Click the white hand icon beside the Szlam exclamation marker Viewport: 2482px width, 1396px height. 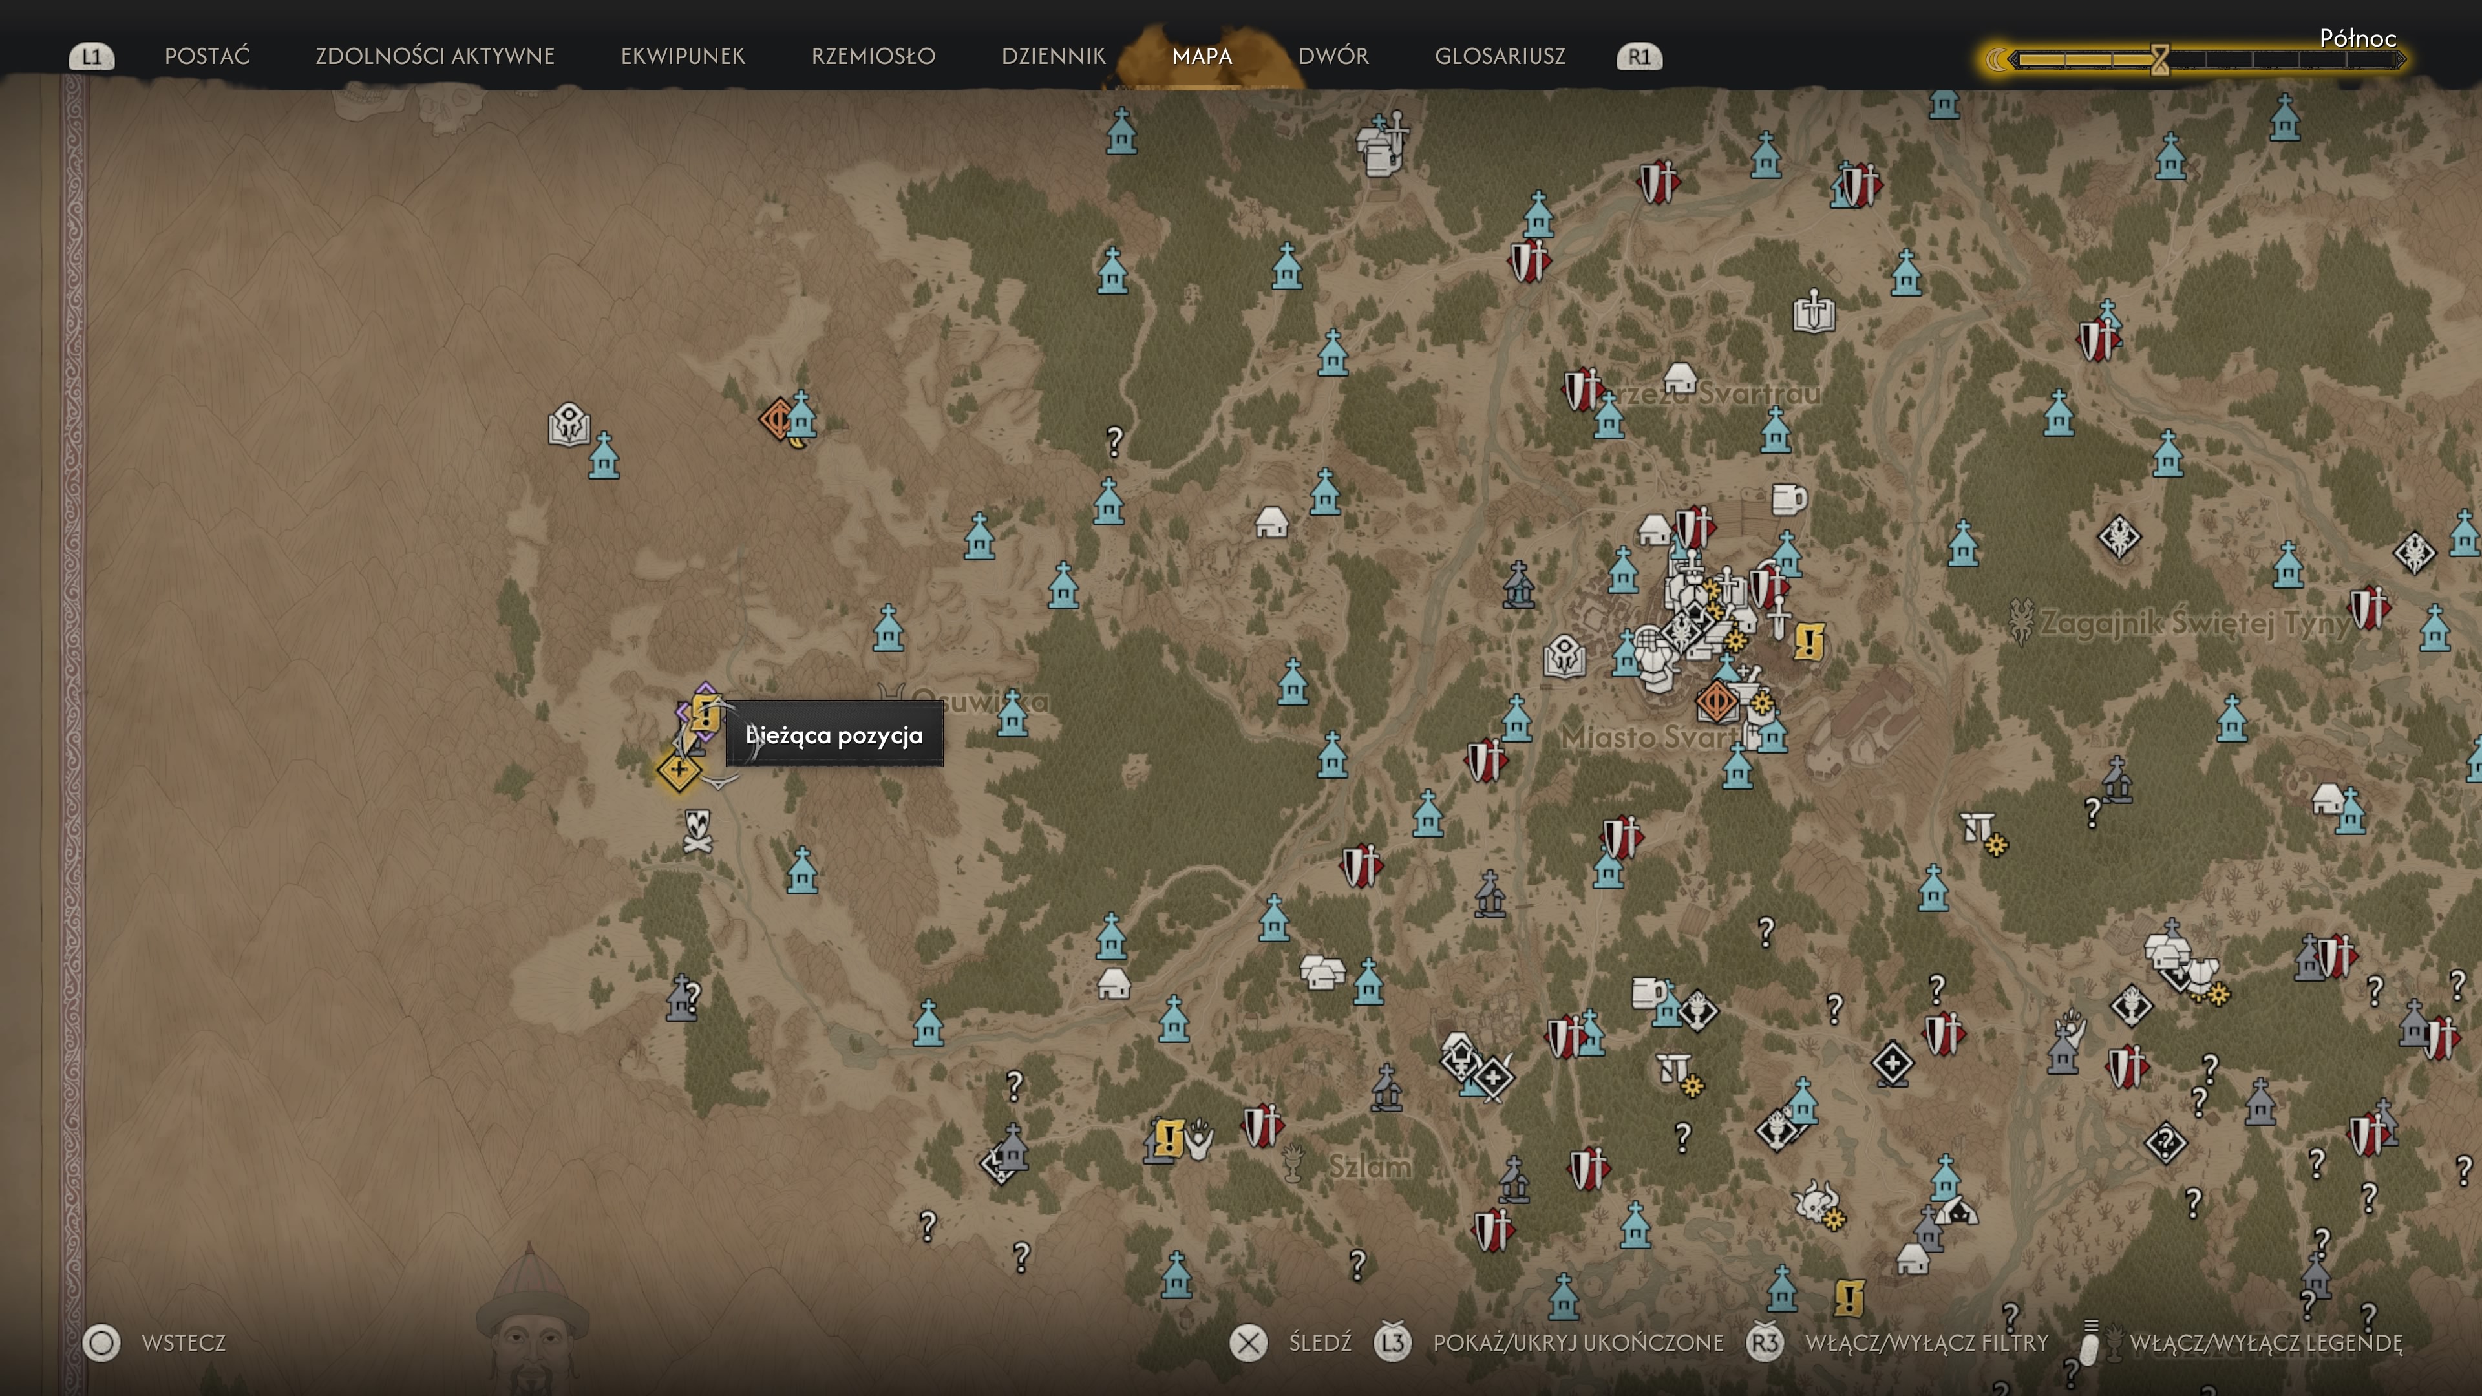pyautogui.click(x=1200, y=1139)
